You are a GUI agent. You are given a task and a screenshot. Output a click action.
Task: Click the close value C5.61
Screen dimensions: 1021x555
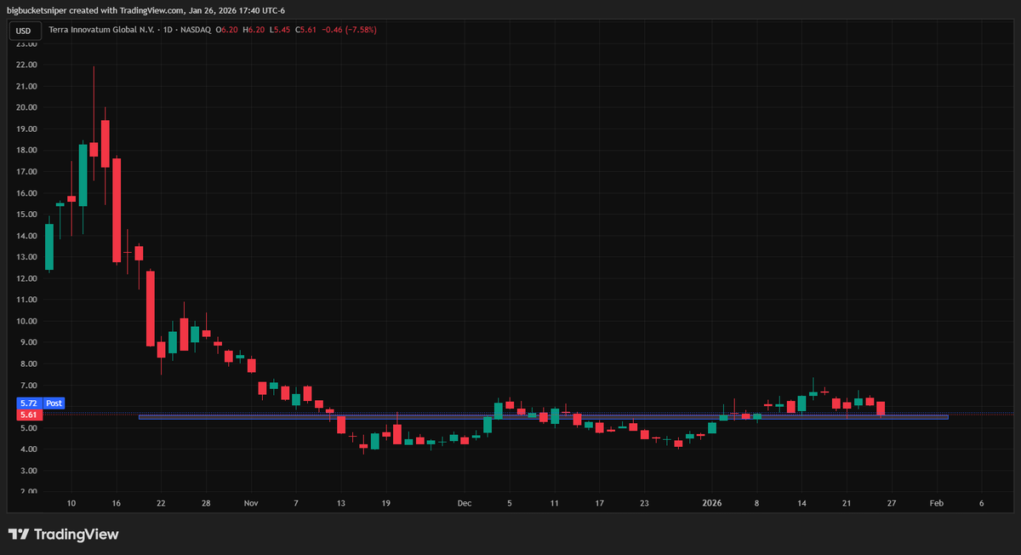pos(305,30)
